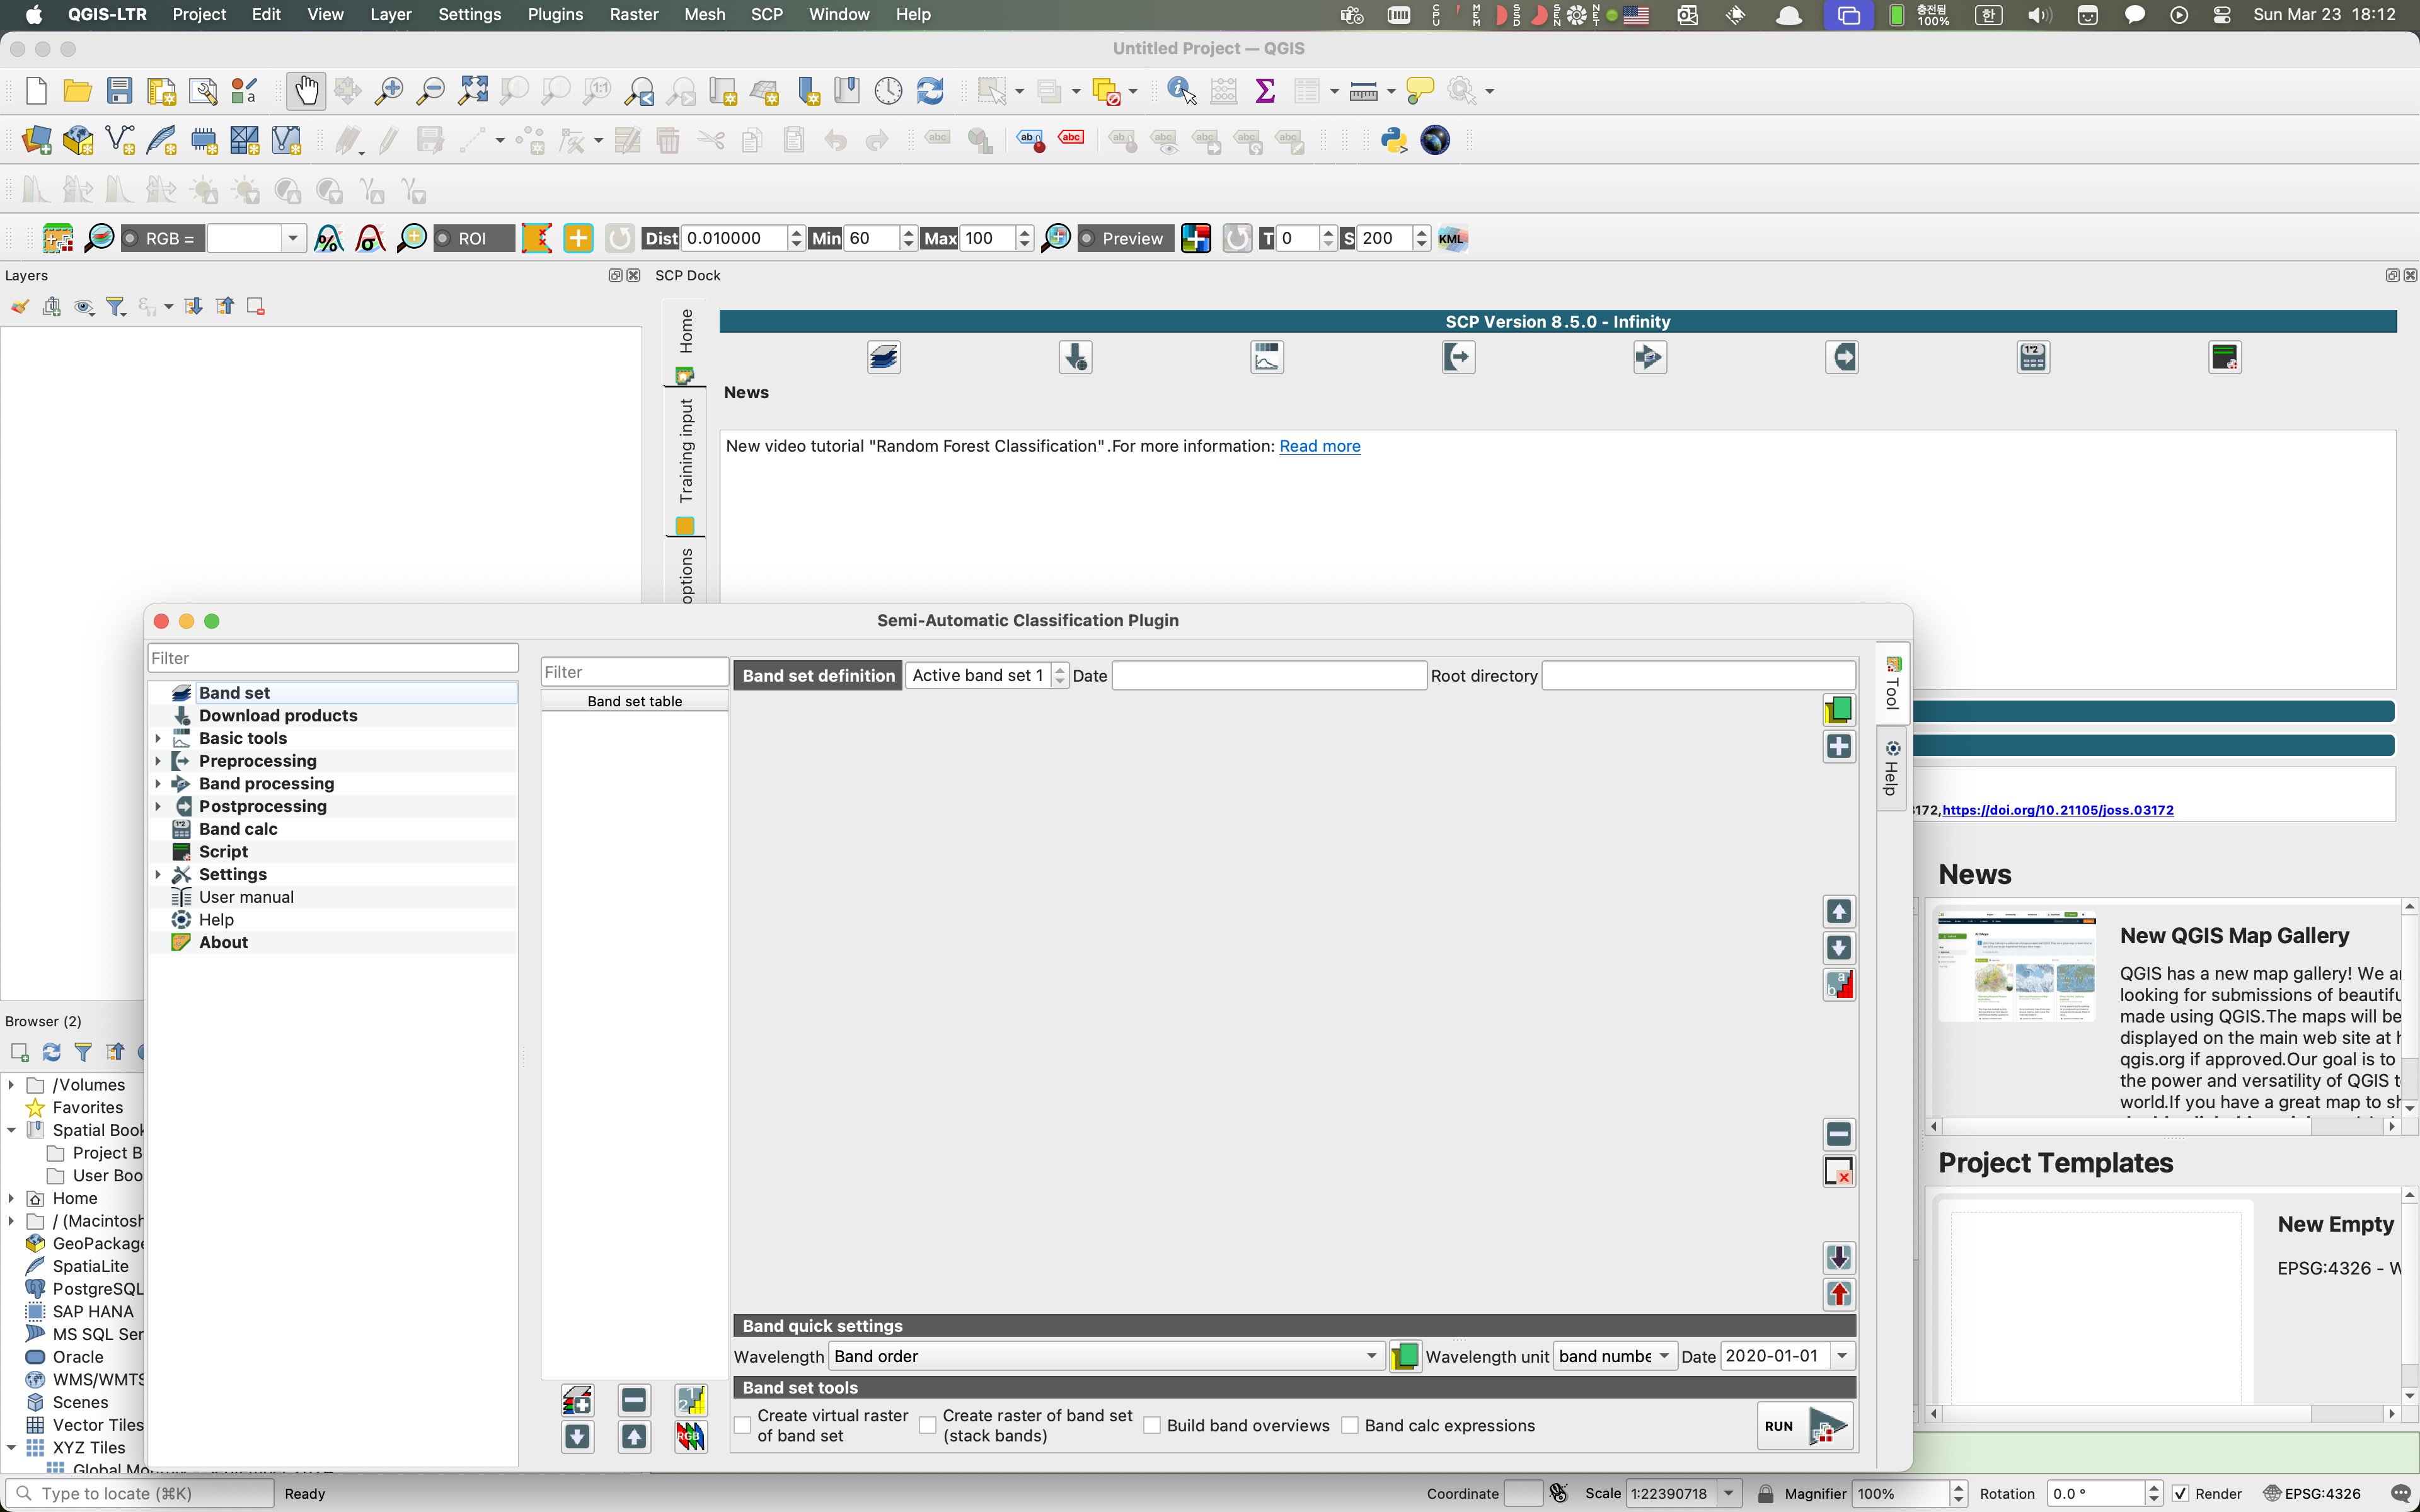Click the RGB band set display icon
Screen dimensions: 2420x1512
pyautogui.click(x=690, y=1437)
